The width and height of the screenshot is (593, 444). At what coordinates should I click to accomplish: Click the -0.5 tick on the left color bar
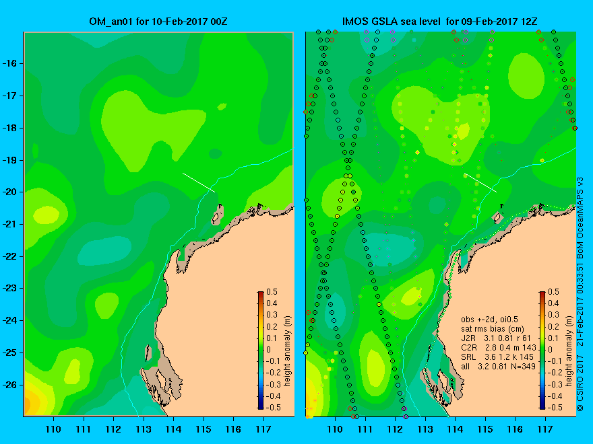pos(273,408)
